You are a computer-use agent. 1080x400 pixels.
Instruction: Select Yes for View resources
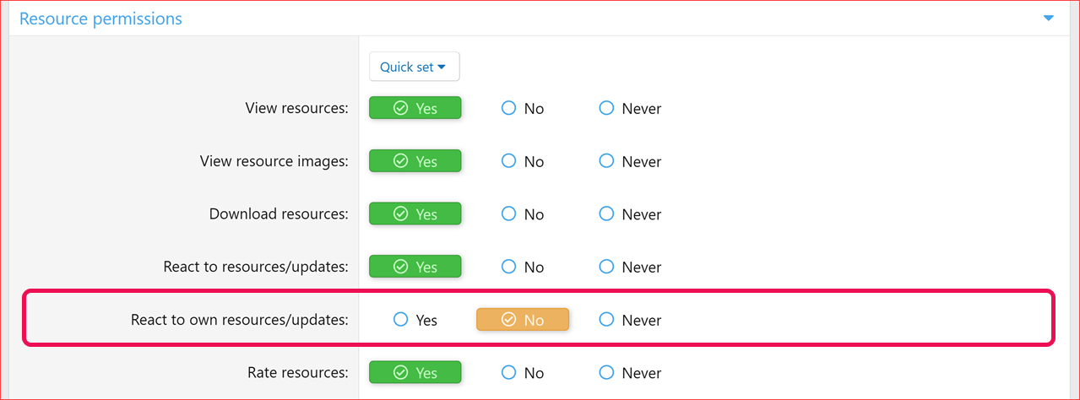tap(415, 108)
